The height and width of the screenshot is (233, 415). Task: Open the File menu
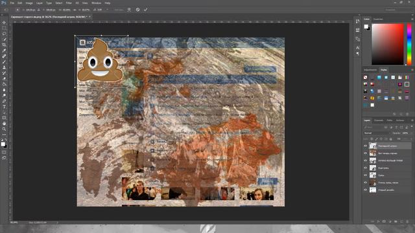12,3
